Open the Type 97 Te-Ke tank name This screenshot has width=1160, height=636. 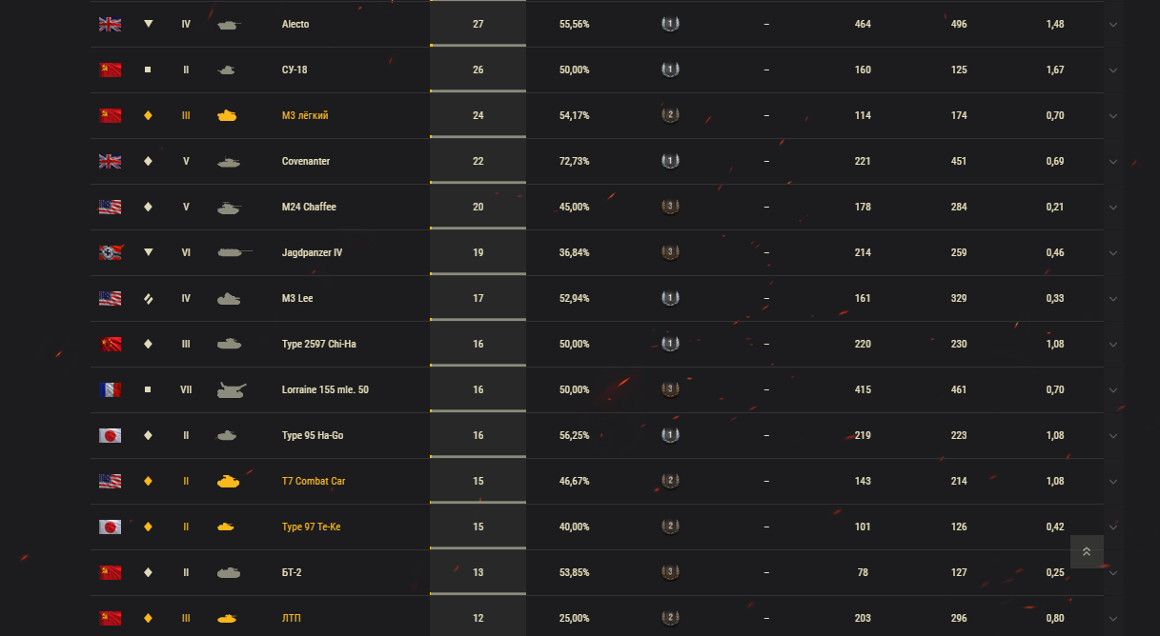[x=311, y=527]
